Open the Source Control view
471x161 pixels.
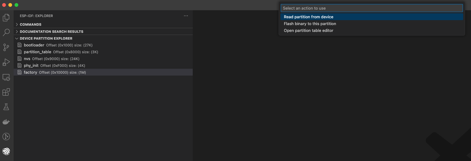6,47
